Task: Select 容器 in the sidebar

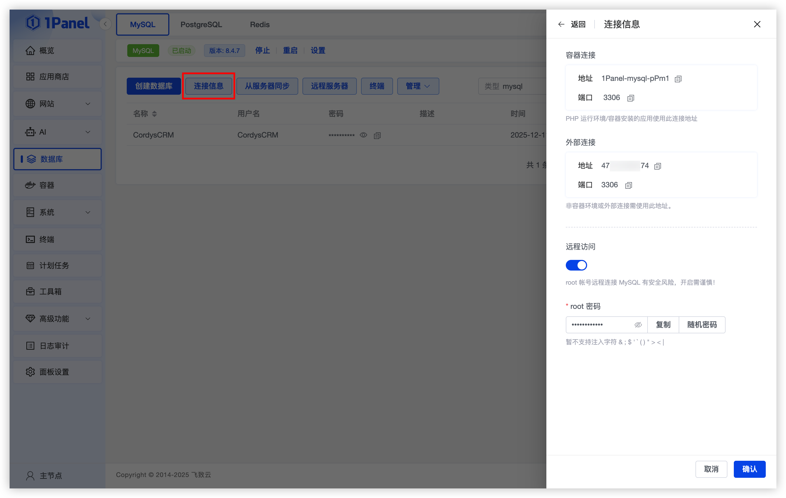Action: point(47,185)
